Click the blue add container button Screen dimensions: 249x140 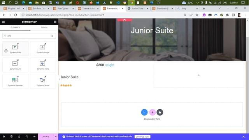pyautogui.click(x=144, y=112)
